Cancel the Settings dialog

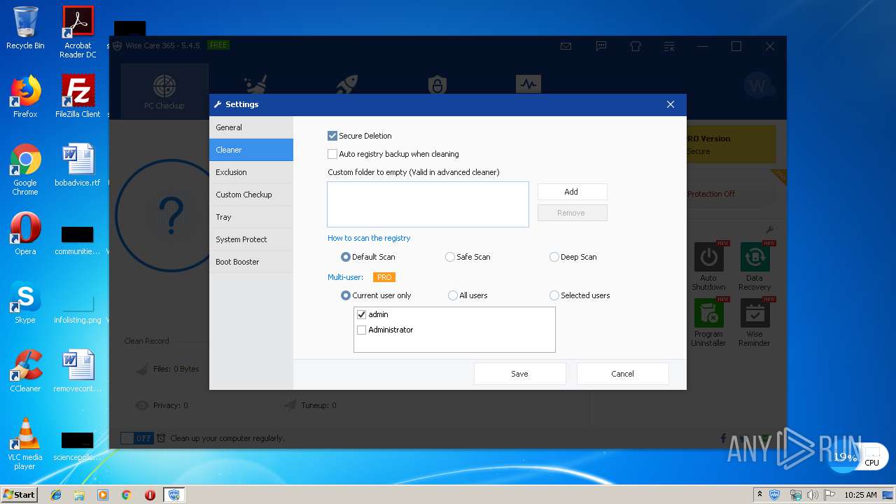(622, 374)
